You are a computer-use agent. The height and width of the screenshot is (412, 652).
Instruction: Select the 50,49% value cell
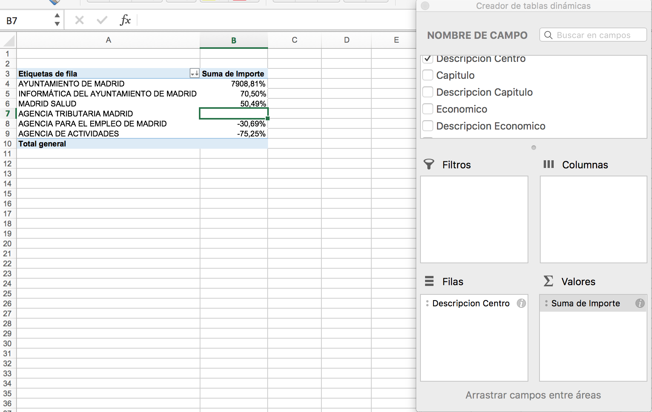click(233, 104)
